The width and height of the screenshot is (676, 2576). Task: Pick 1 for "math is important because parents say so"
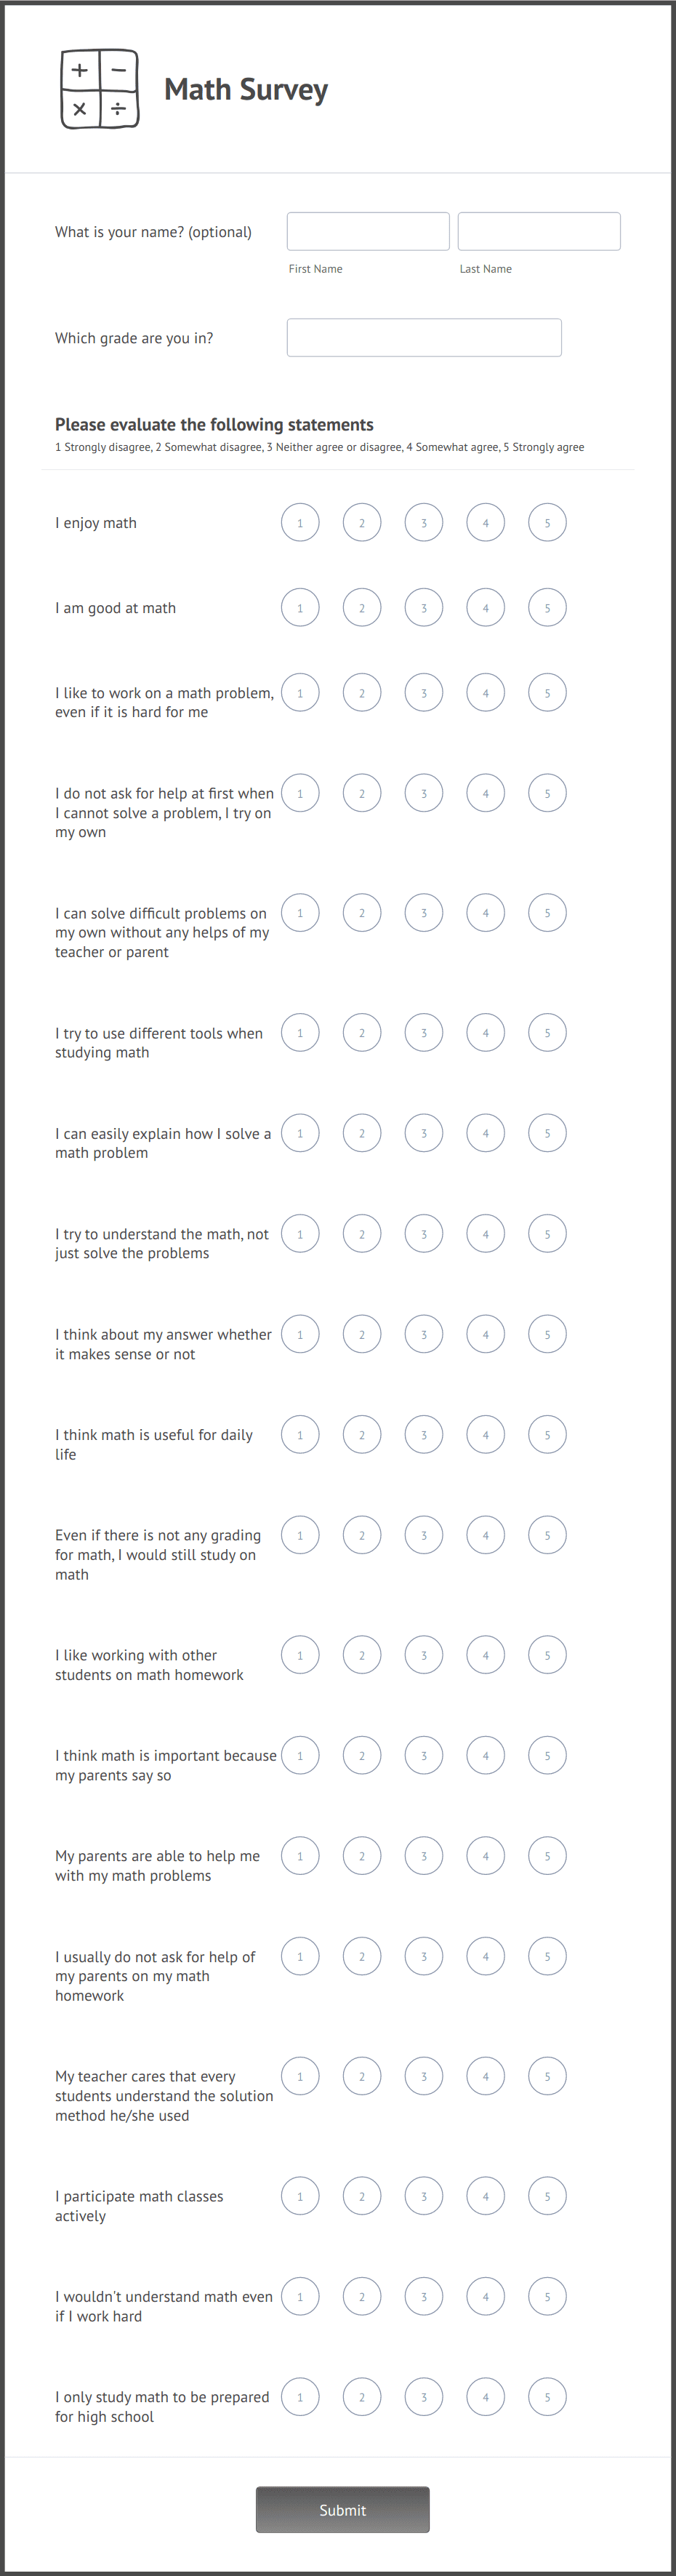point(300,1755)
